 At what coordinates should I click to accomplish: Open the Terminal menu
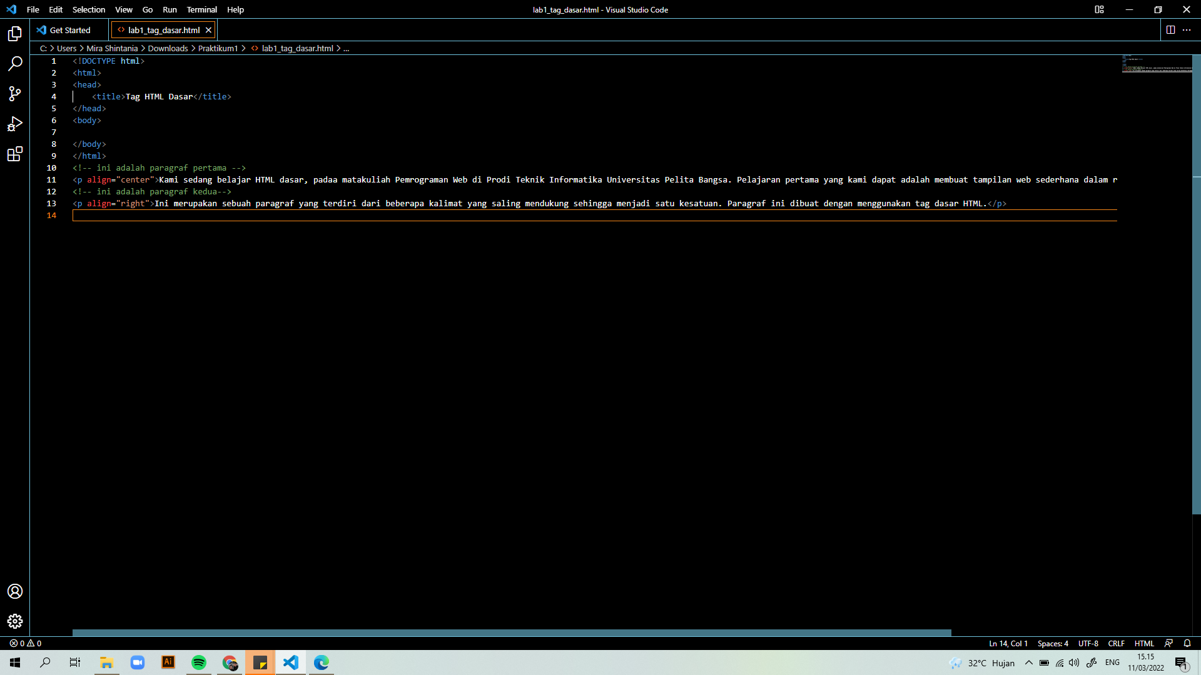[201, 9]
